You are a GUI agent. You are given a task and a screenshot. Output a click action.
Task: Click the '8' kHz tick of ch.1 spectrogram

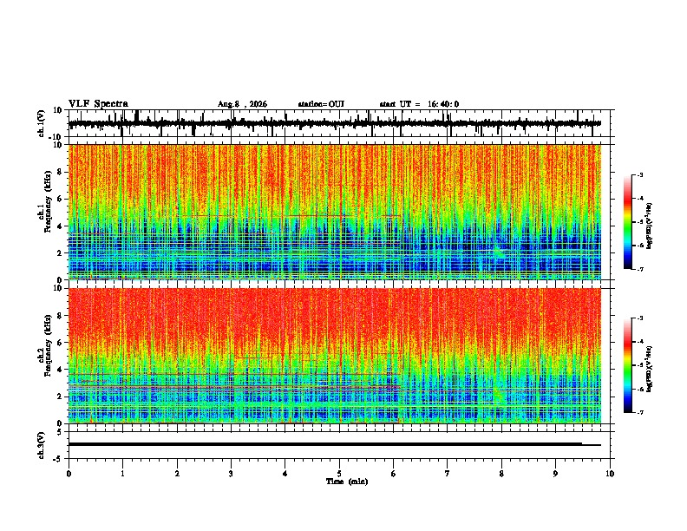(x=61, y=172)
